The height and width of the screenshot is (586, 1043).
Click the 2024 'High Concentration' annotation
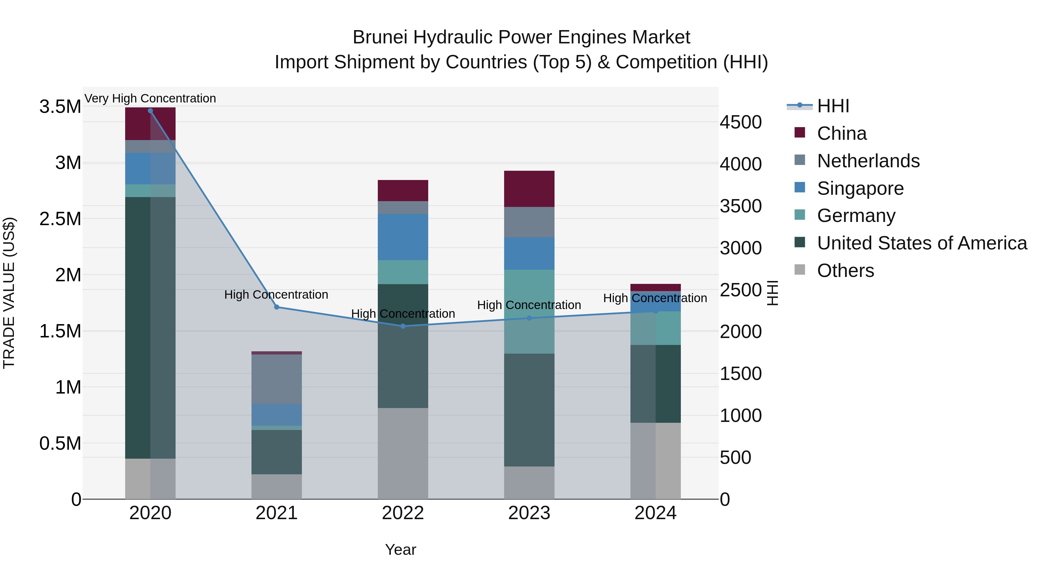[x=655, y=298]
